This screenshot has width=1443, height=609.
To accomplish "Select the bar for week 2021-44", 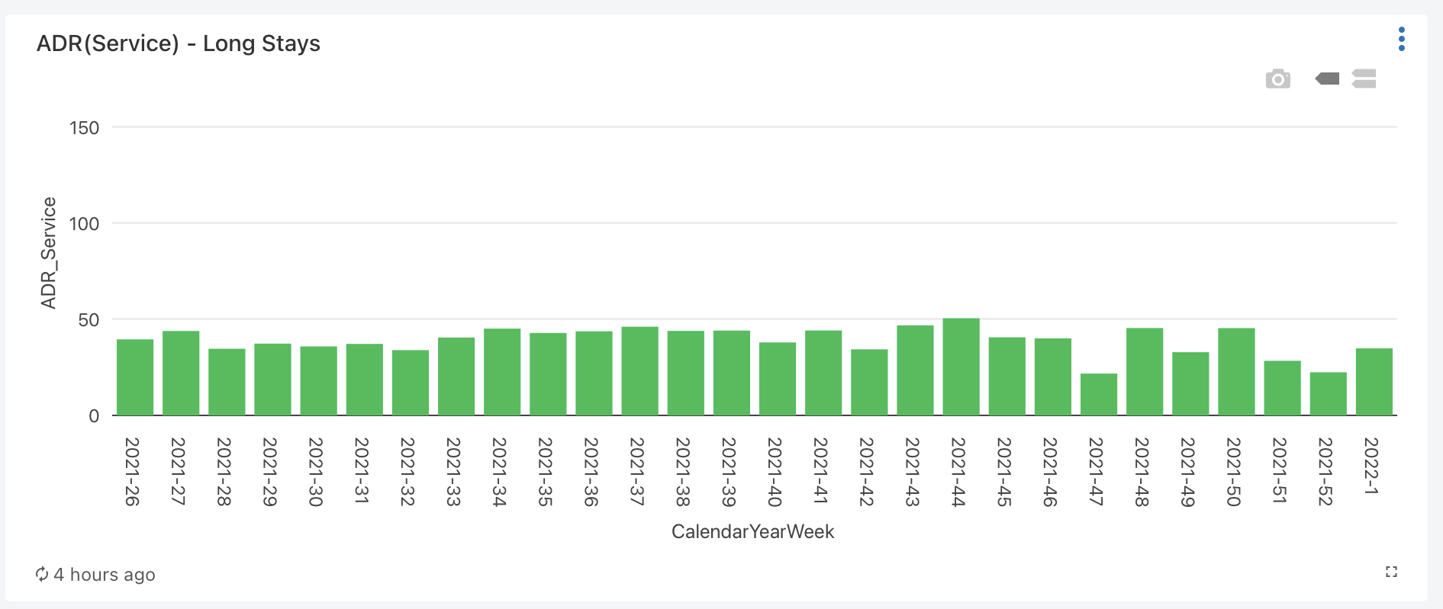I will point(961,367).
